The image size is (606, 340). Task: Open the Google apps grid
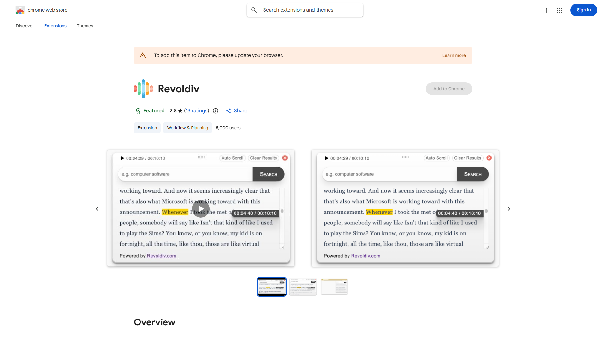559,10
